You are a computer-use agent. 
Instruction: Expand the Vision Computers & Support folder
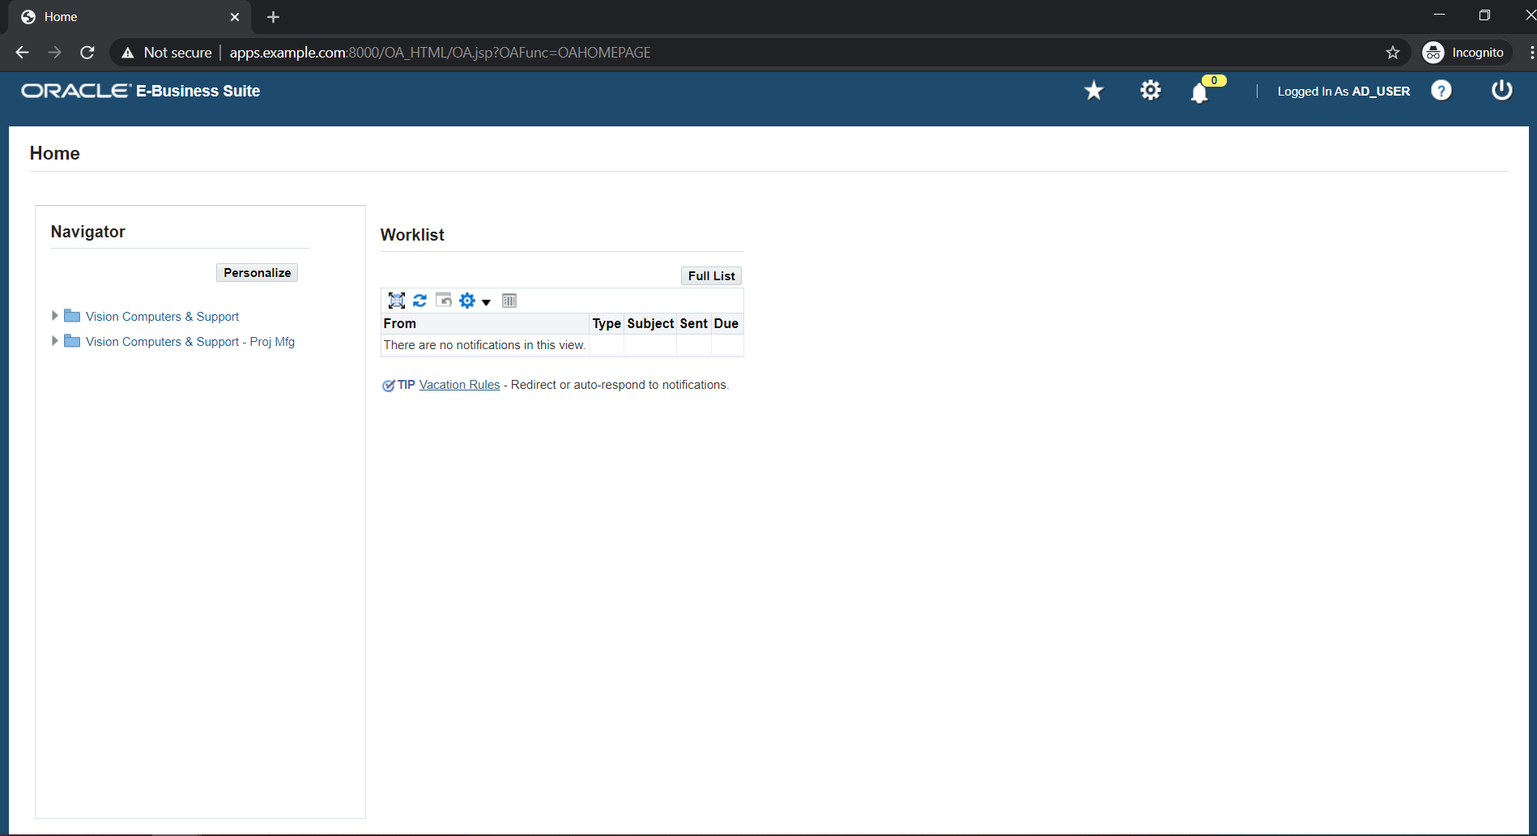click(54, 315)
